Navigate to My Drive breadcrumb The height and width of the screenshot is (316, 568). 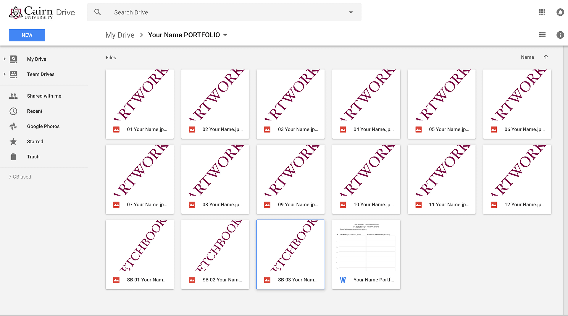click(x=120, y=35)
